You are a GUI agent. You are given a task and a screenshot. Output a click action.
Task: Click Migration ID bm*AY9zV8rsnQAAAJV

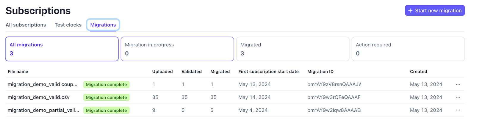click(334, 84)
